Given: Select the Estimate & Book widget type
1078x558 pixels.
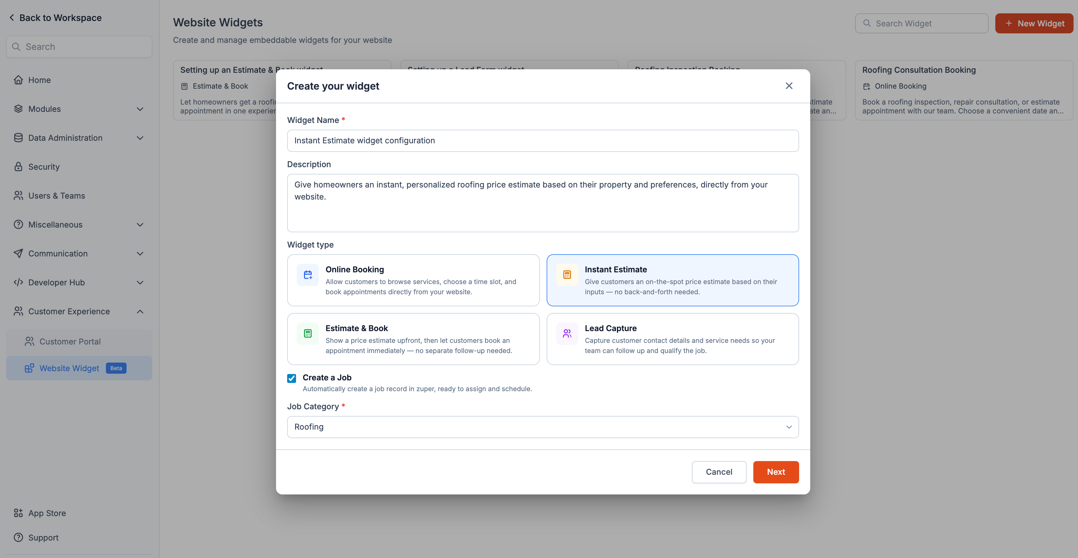Looking at the screenshot, I should (x=413, y=339).
